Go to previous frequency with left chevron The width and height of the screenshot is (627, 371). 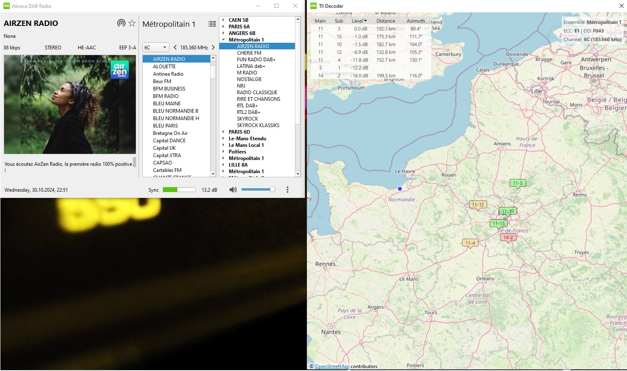pos(175,47)
